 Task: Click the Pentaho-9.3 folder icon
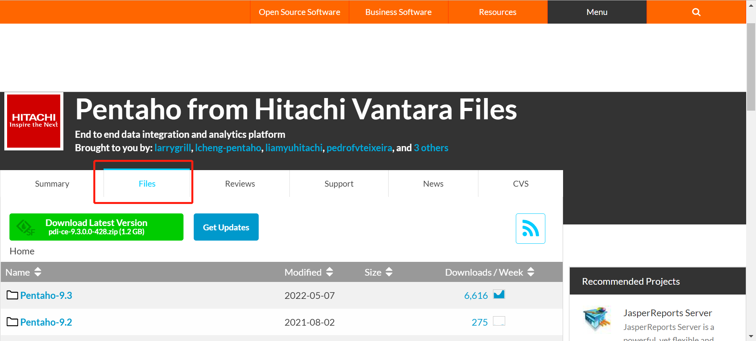point(12,295)
